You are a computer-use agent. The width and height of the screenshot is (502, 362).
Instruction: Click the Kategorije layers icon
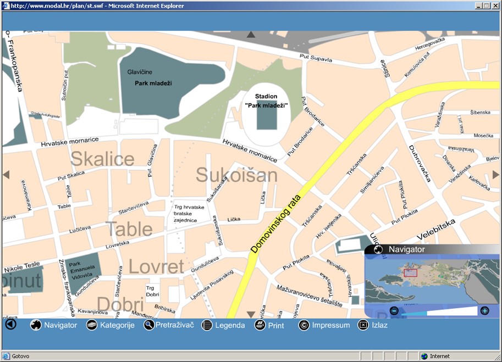click(x=92, y=325)
